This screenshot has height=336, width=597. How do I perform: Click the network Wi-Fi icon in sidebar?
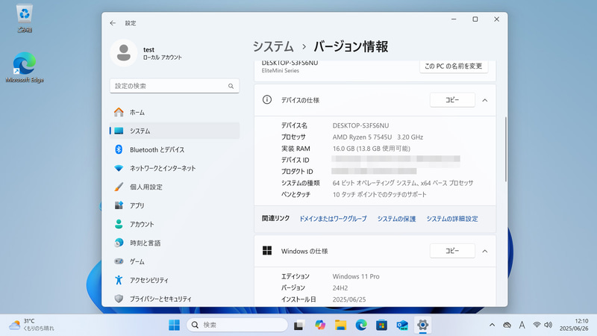[x=119, y=169]
